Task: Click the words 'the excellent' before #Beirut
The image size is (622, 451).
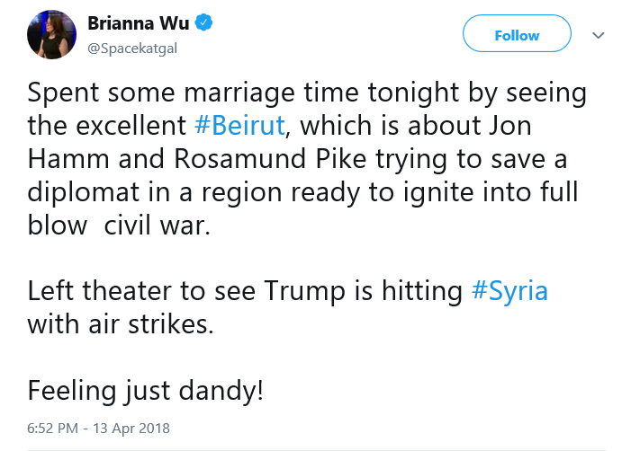Action: [107, 126]
